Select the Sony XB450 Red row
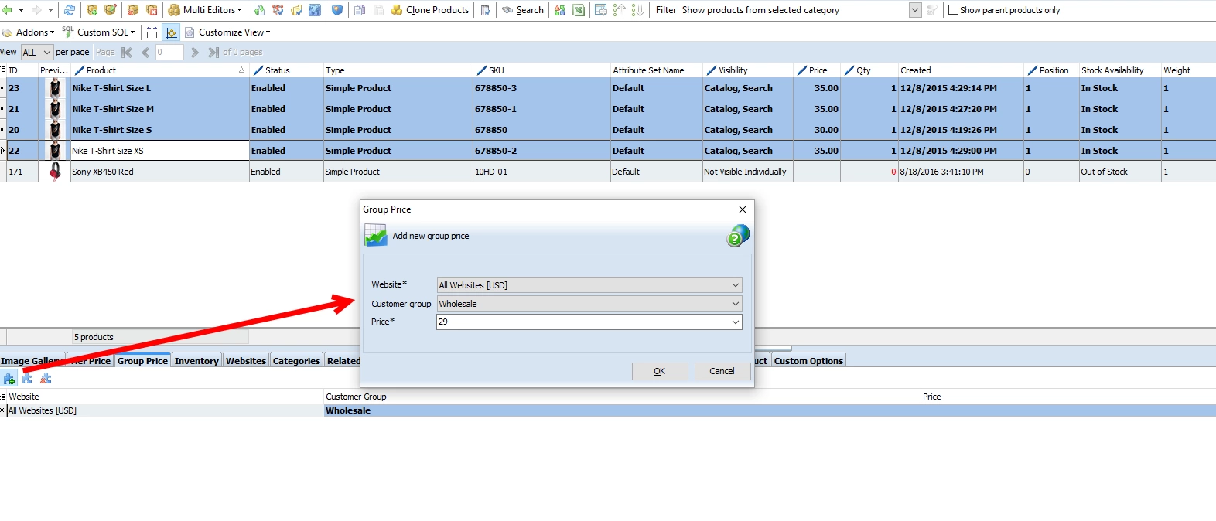1216x521 pixels. [x=608, y=172]
